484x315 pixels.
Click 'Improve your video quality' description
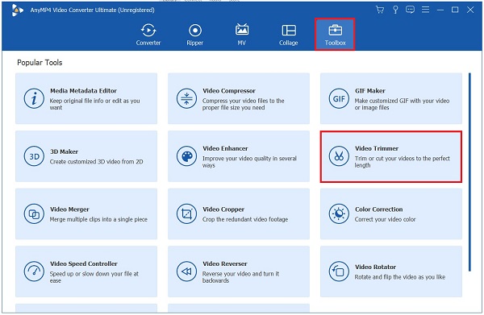(249, 162)
